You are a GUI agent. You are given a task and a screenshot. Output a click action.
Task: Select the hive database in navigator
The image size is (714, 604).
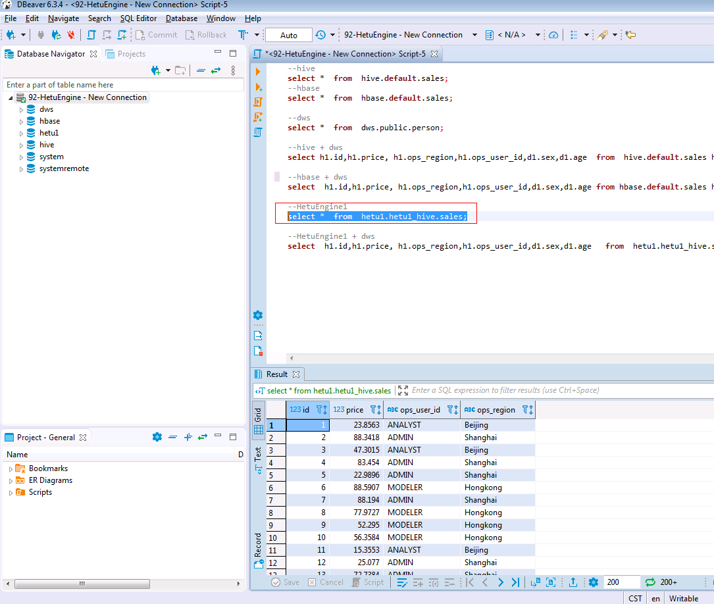(x=46, y=145)
